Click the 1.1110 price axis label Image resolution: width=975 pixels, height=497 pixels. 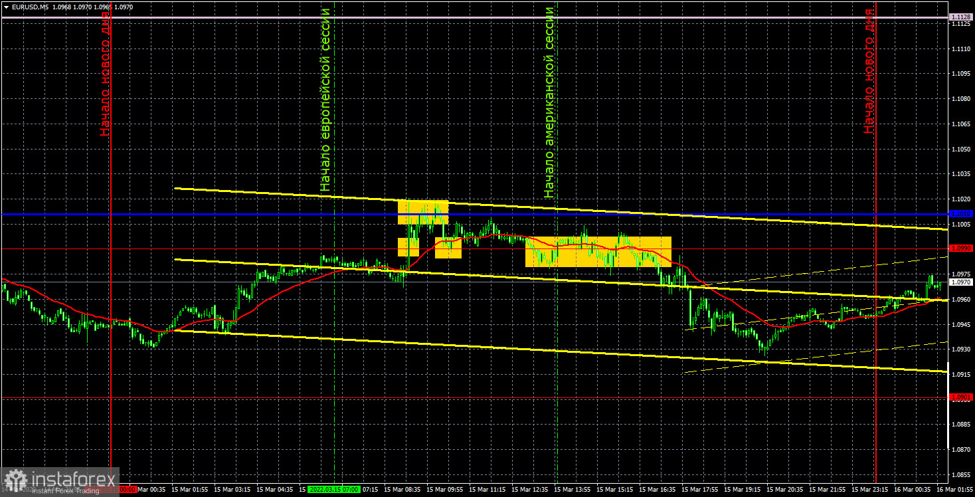point(961,49)
